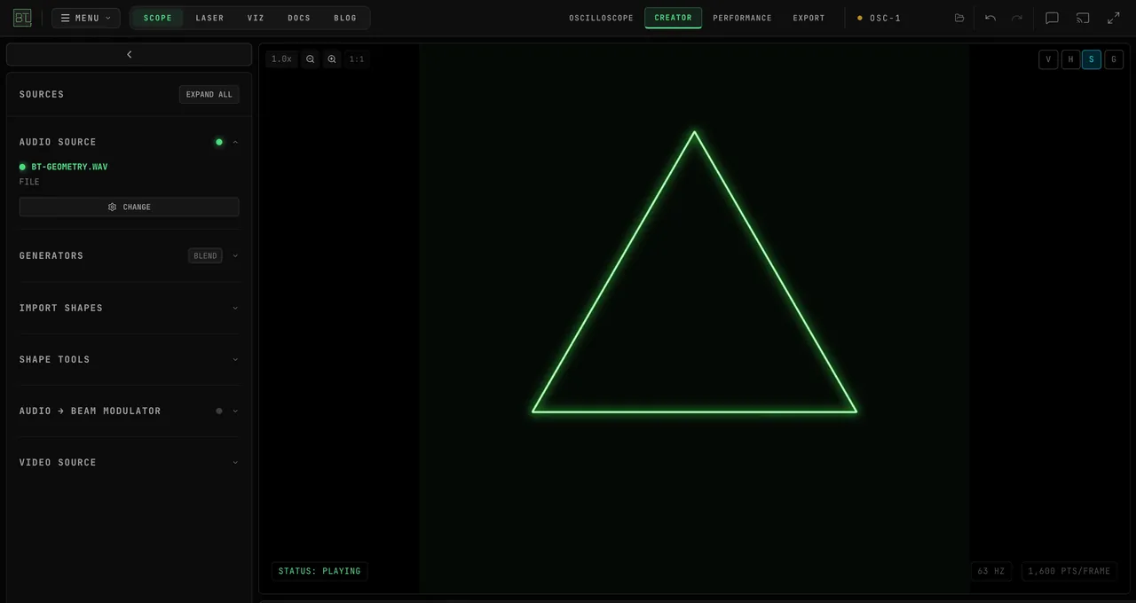Redo the last action
The image size is (1136, 603).
pyautogui.click(x=1017, y=18)
